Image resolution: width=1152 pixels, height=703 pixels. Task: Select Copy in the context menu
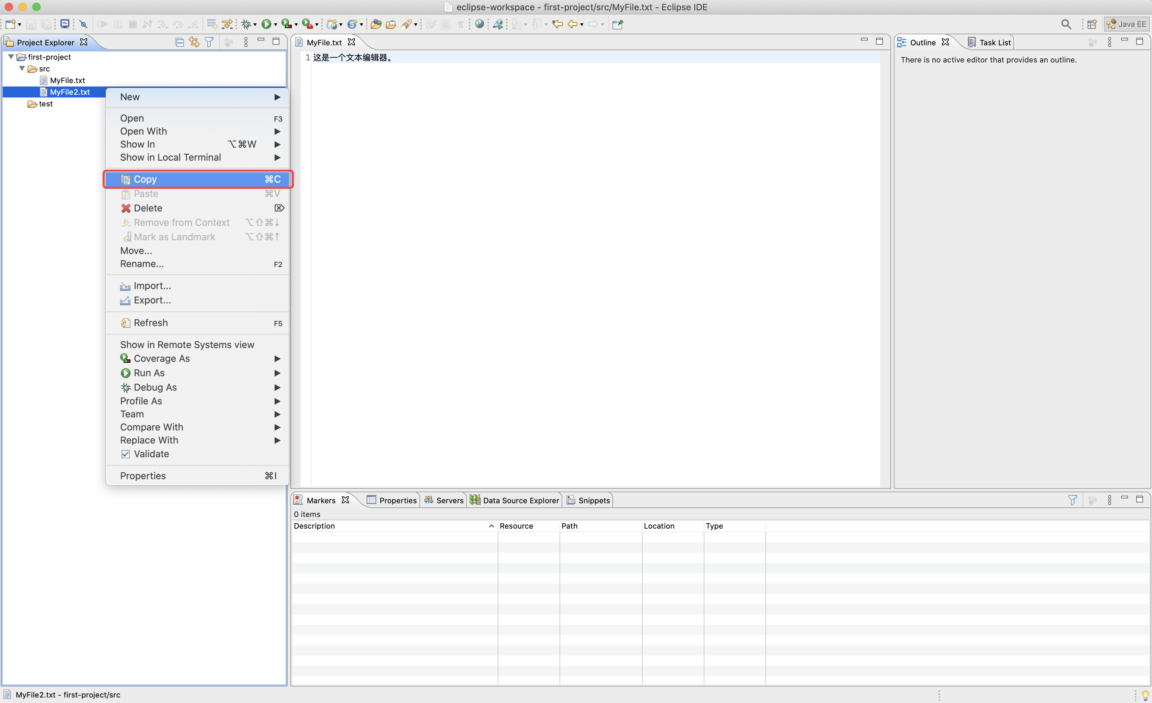coord(197,180)
